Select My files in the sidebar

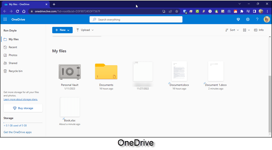14,39
